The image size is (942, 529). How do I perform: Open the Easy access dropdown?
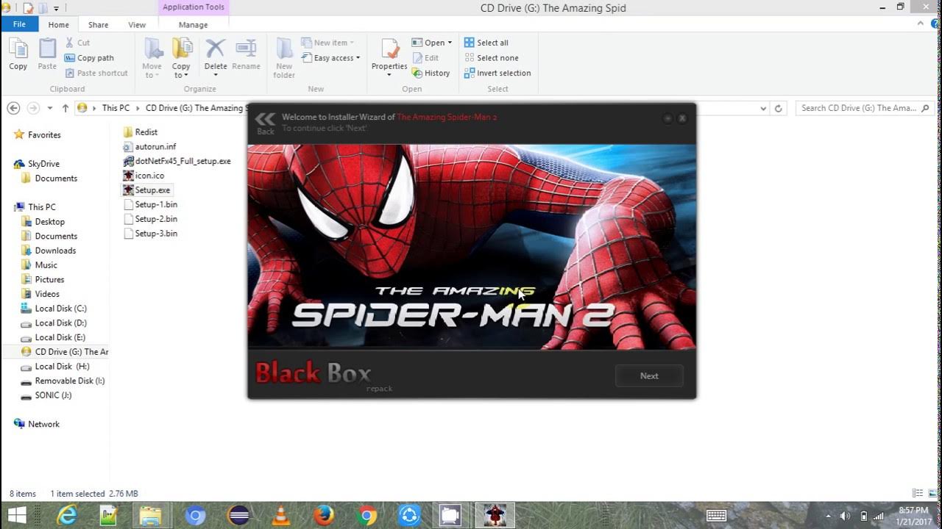331,58
